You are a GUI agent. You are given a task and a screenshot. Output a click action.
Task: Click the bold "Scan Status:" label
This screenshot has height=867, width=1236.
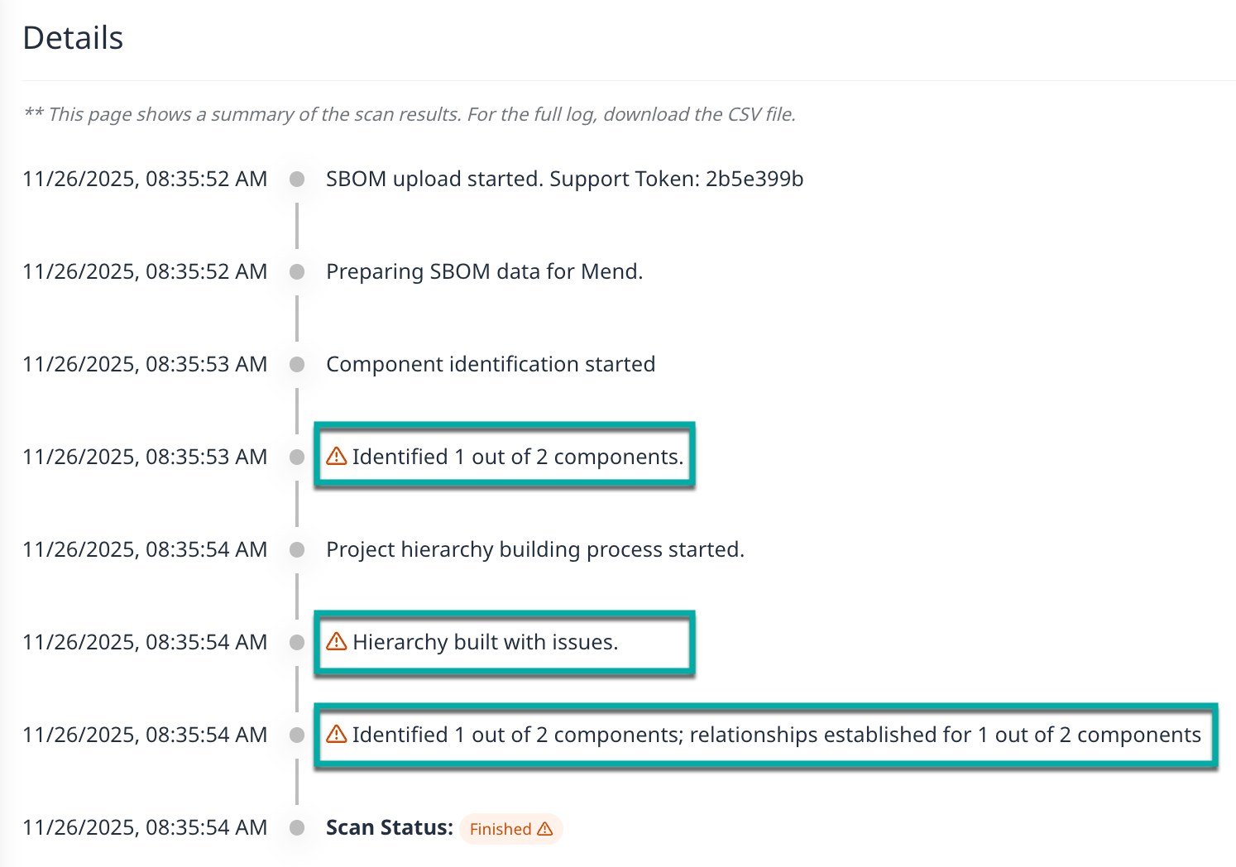[x=389, y=828]
